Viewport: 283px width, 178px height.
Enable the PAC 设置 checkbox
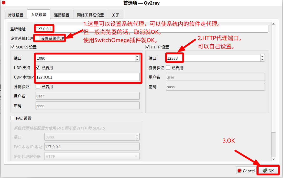13,118
